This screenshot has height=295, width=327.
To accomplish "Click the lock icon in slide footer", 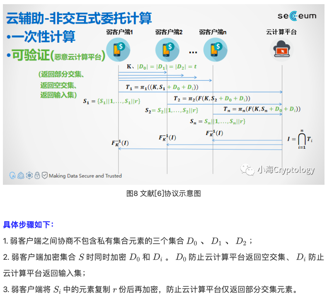I will click(x=37, y=176).
